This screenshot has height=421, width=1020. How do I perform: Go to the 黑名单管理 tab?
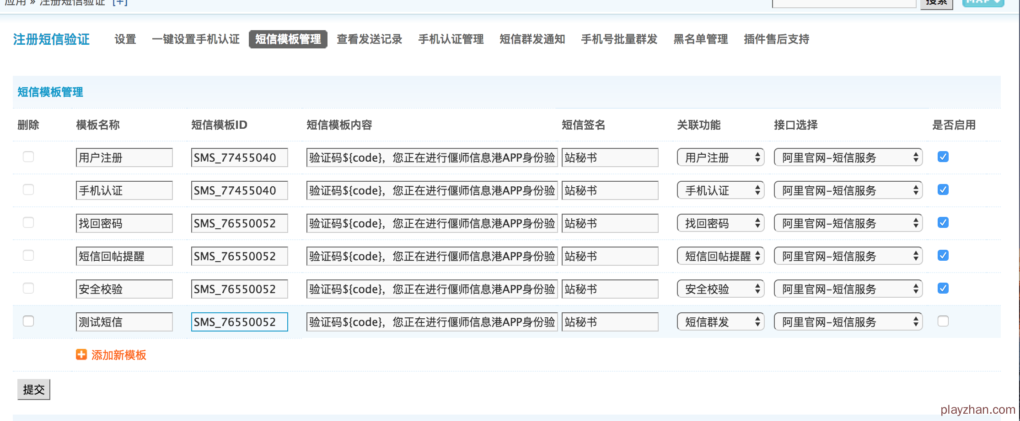pos(700,39)
